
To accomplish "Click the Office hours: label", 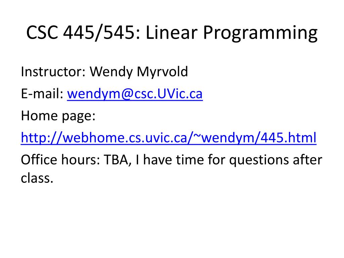I will tap(60, 160).
